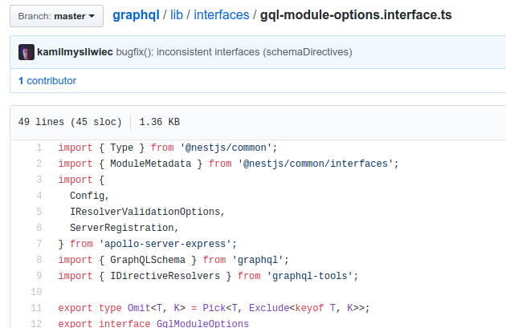Screen dimensions: 506x328
Task: Click the 'Config,' text on line 4
Action: pos(89,196)
